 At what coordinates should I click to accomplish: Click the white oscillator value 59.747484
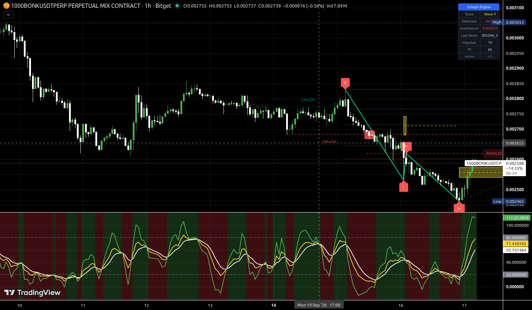click(x=516, y=250)
